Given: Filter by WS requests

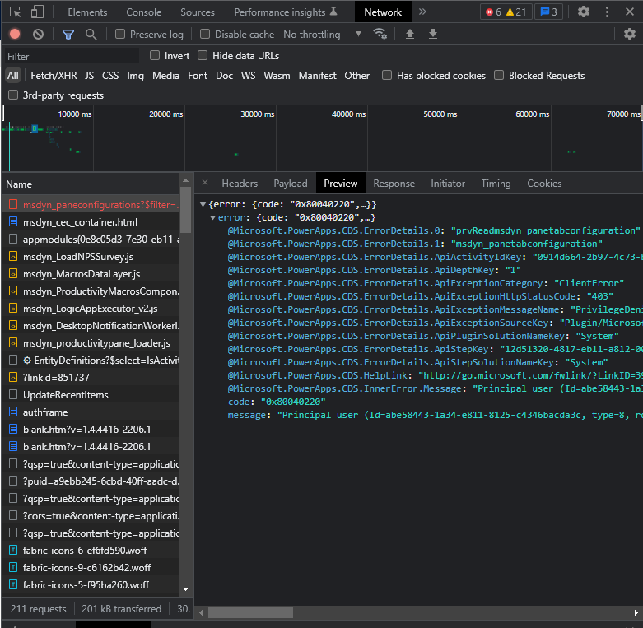Looking at the screenshot, I should coord(248,76).
